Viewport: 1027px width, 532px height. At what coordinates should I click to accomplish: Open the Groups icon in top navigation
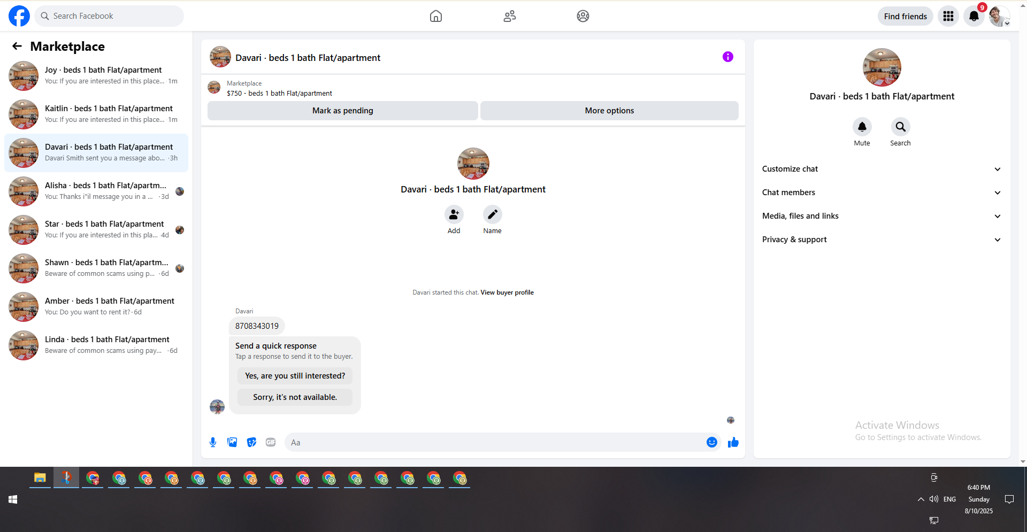click(583, 16)
